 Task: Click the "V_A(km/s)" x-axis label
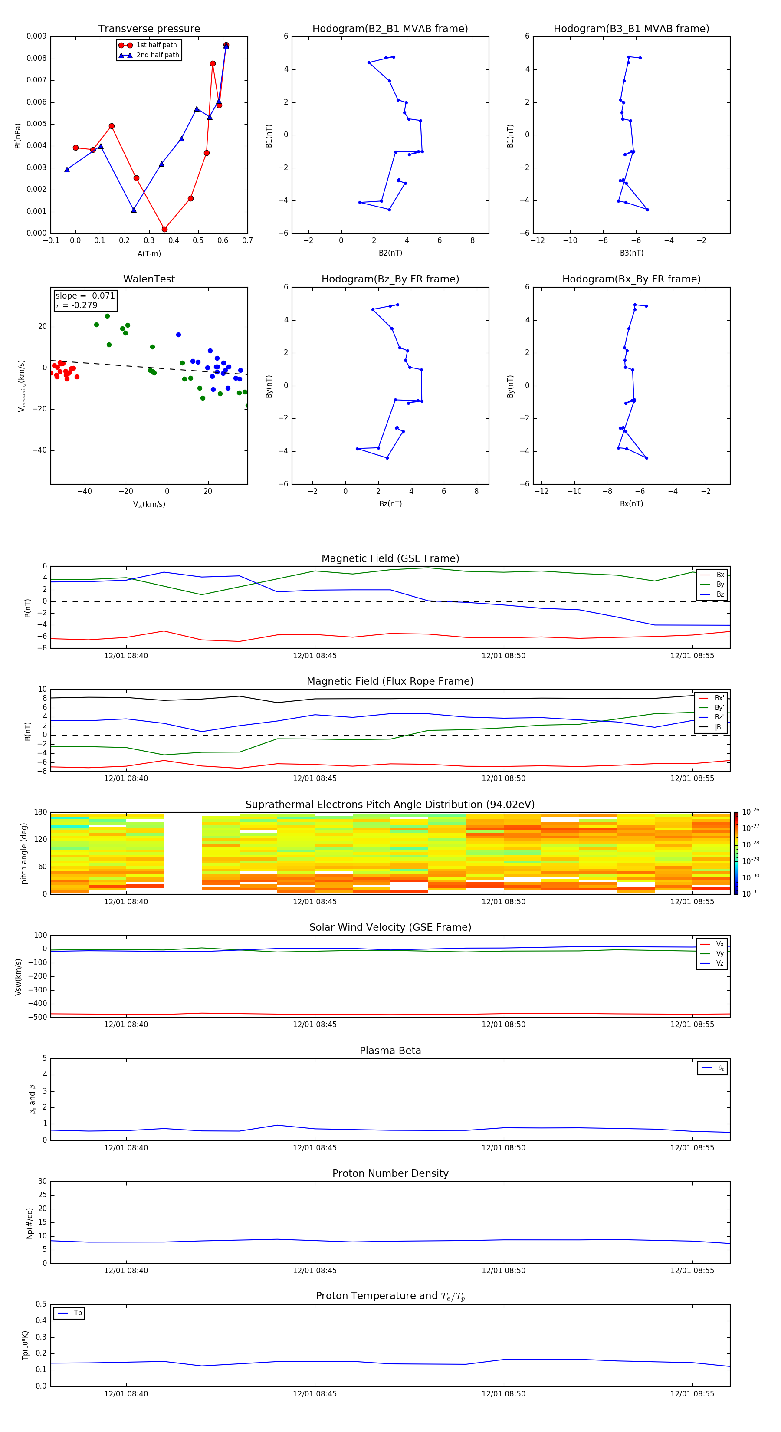pyautogui.click(x=149, y=504)
